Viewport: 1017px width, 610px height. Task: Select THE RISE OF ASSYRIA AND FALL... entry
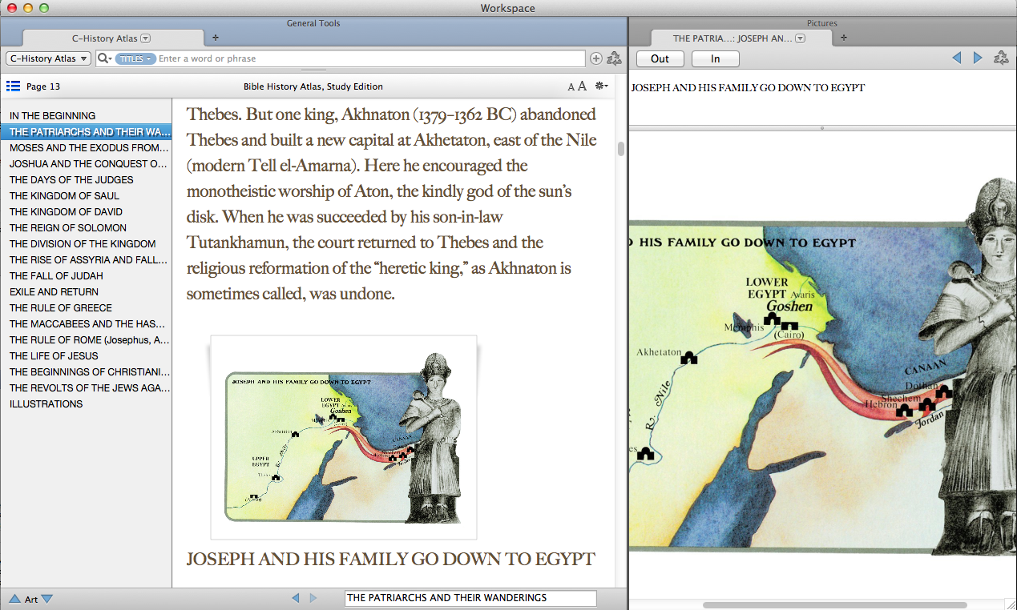click(x=87, y=260)
